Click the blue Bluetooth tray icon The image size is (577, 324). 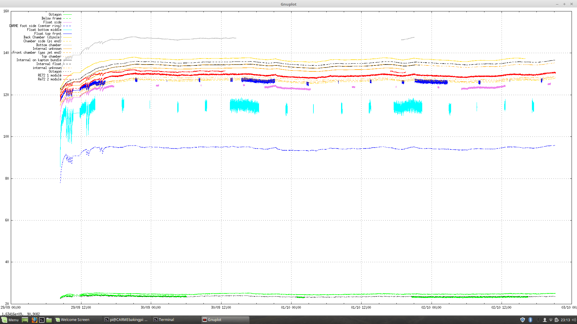[530, 320]
